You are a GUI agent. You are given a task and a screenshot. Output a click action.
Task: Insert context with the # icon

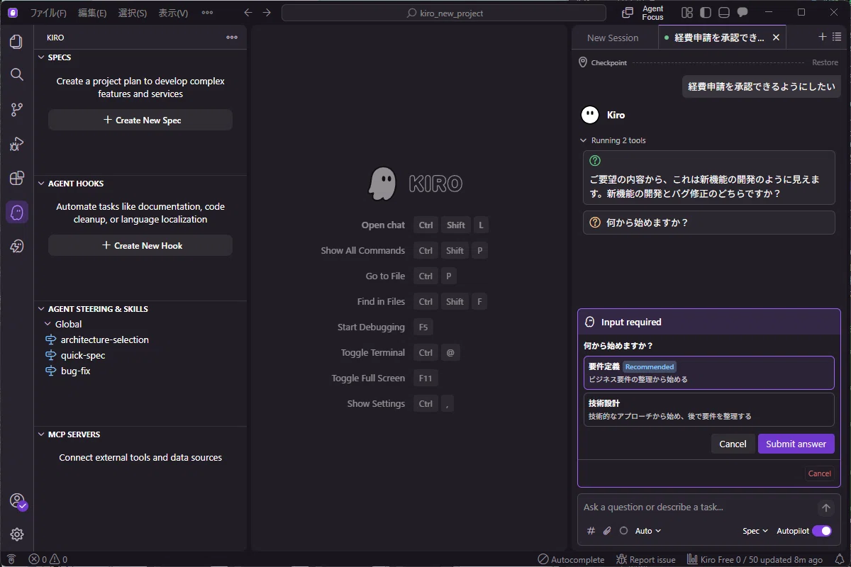[x=591, y=531]
